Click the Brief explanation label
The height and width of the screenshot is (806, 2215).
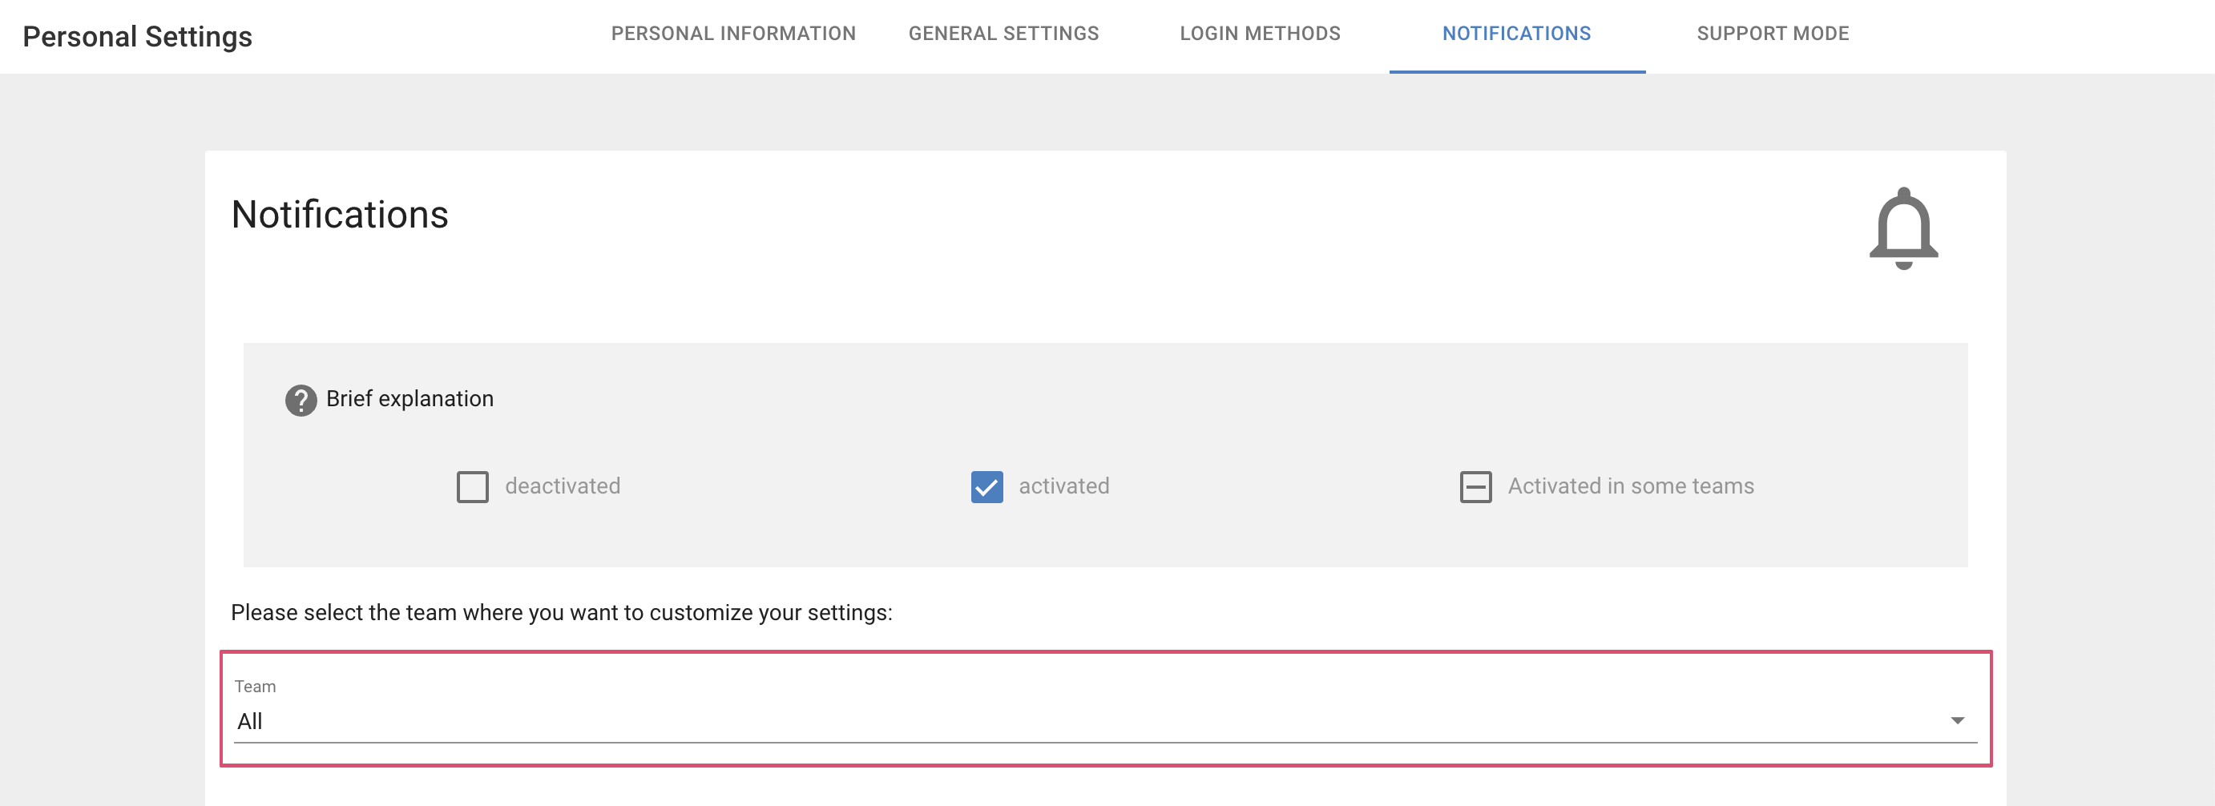[x=410, y=399]
